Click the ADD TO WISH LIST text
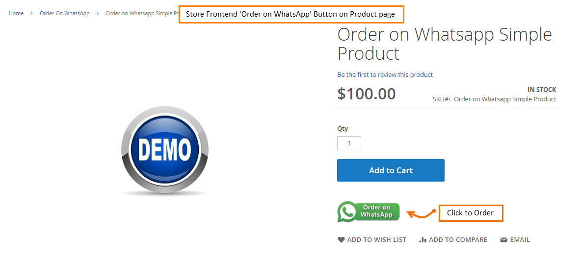The image size is (582, 257). [376, 240]
